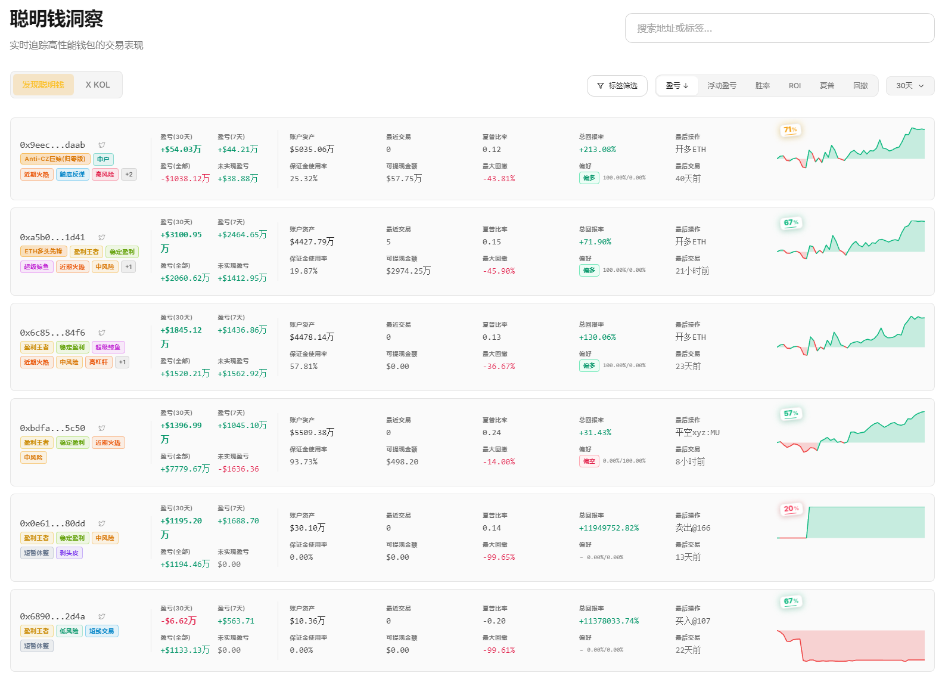Click Twitter icon beside address 0x9eec...daab
942x676 pixels.
tap(102, 145)
